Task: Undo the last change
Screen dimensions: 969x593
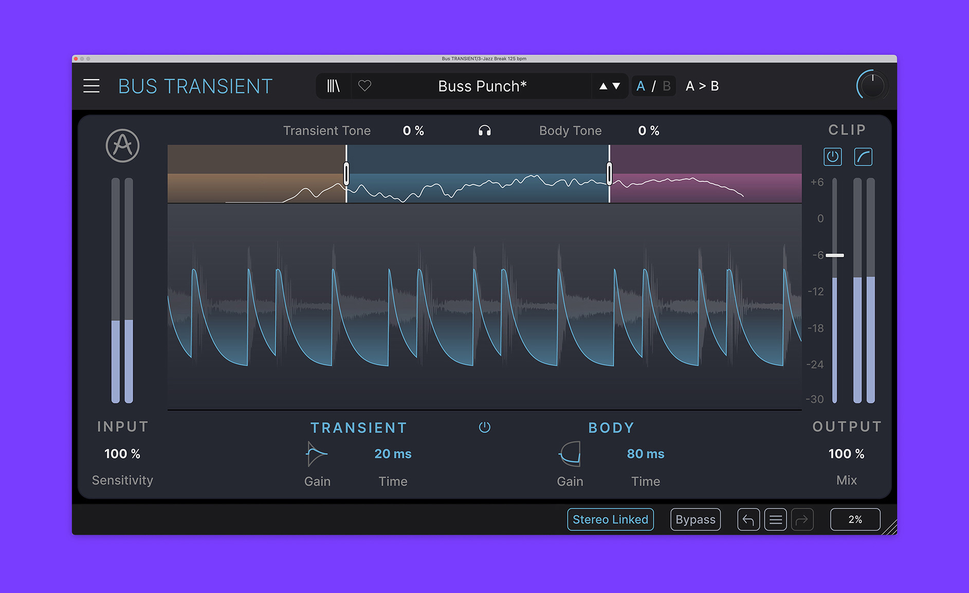Action: (748, 520)
